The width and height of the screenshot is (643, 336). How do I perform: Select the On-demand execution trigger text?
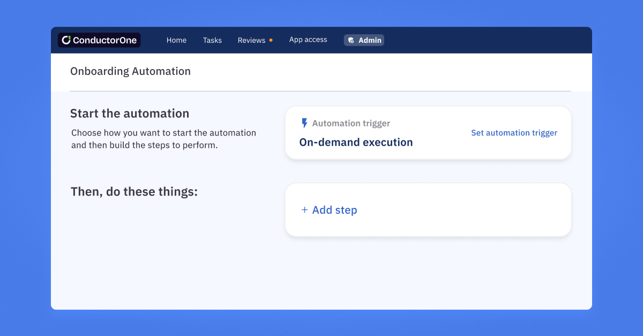356,142
